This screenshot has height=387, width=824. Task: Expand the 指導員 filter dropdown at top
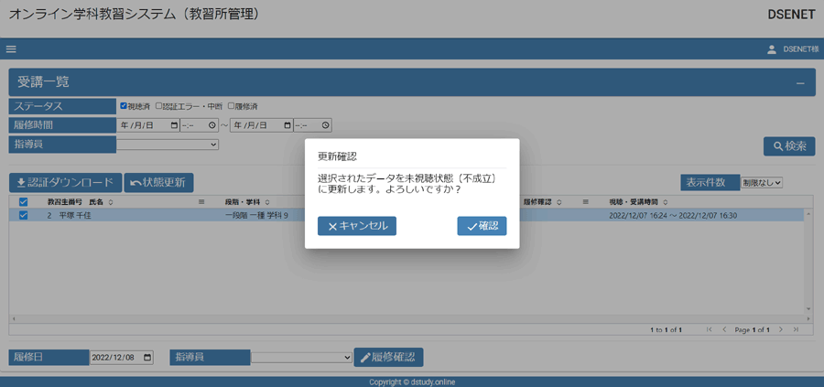coord(168,144)
